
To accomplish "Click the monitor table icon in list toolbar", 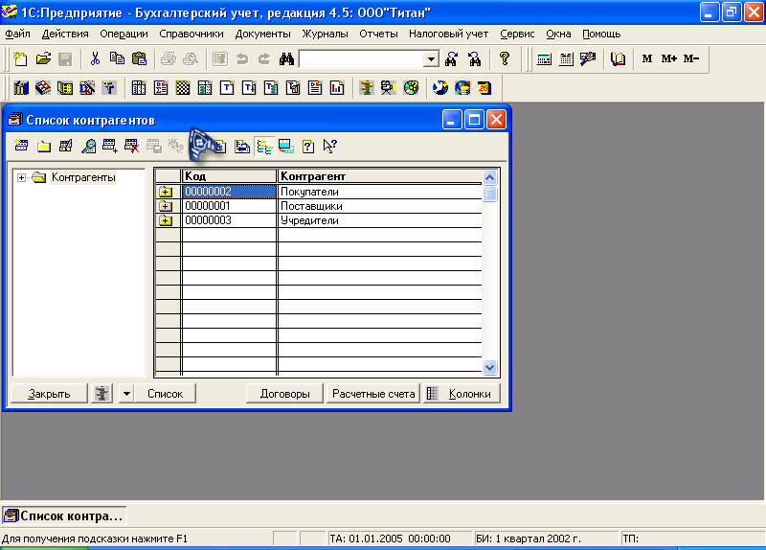I will tap(286, 146).
